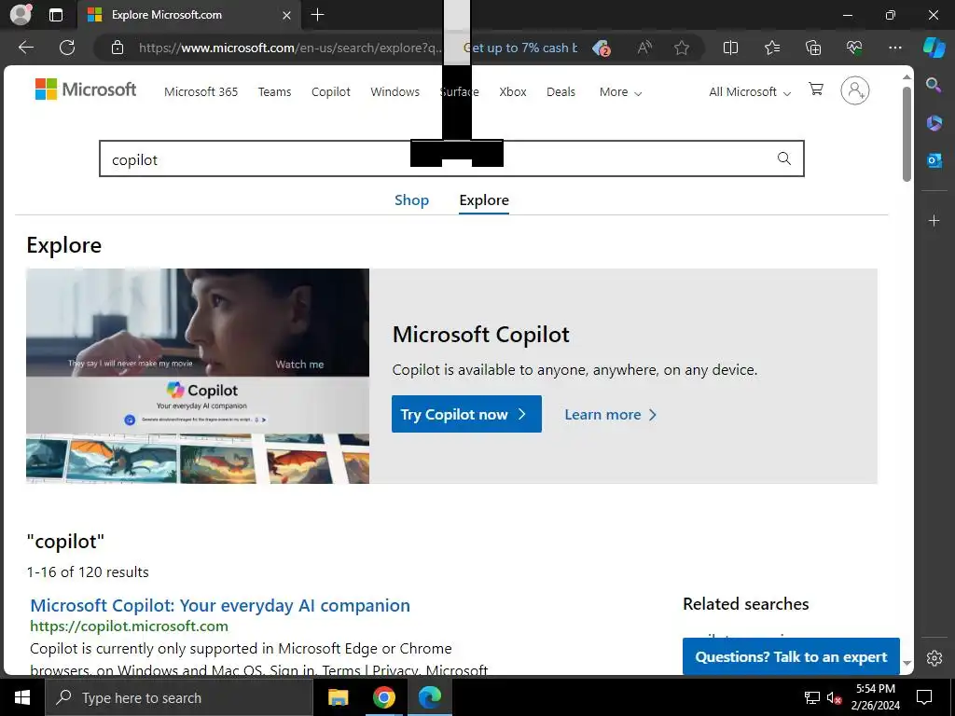
Task: Open Microsoft 365 nav item
Action: (201, 92)
